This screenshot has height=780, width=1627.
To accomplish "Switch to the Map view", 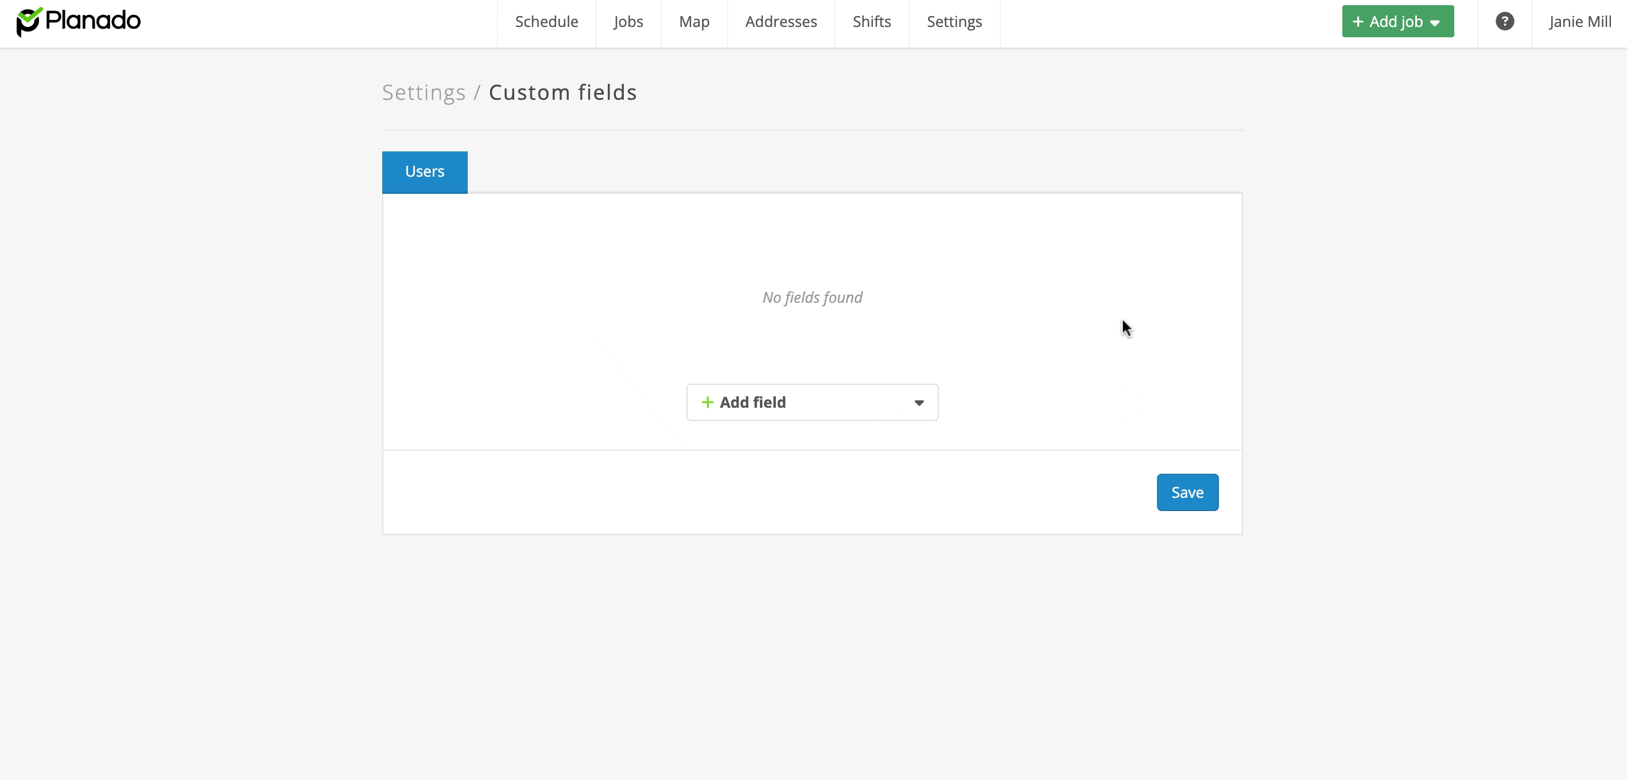I will (x=694, y=22).
